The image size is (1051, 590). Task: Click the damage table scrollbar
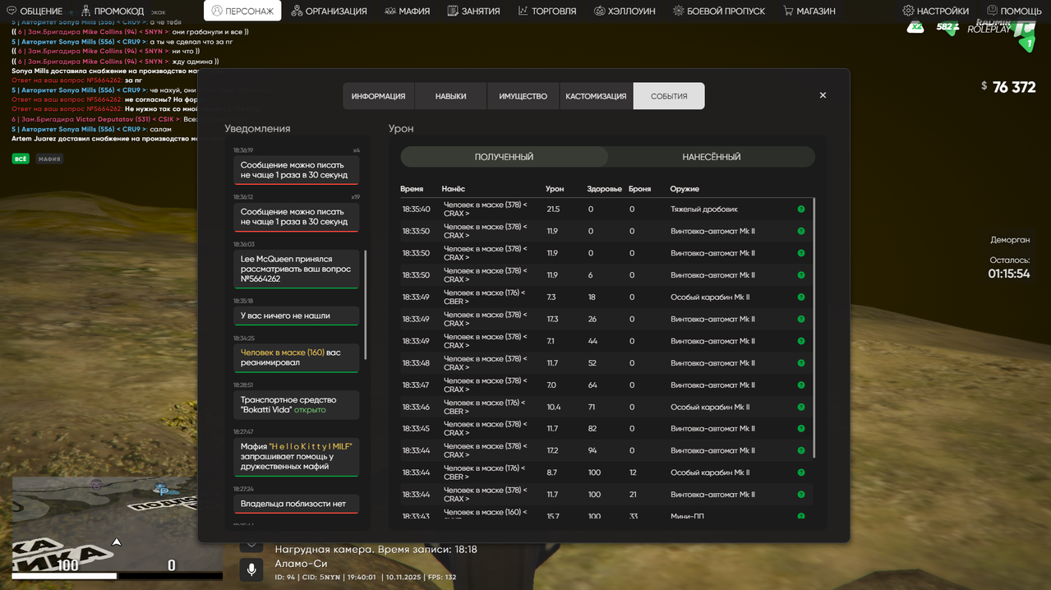coord(814,328)
